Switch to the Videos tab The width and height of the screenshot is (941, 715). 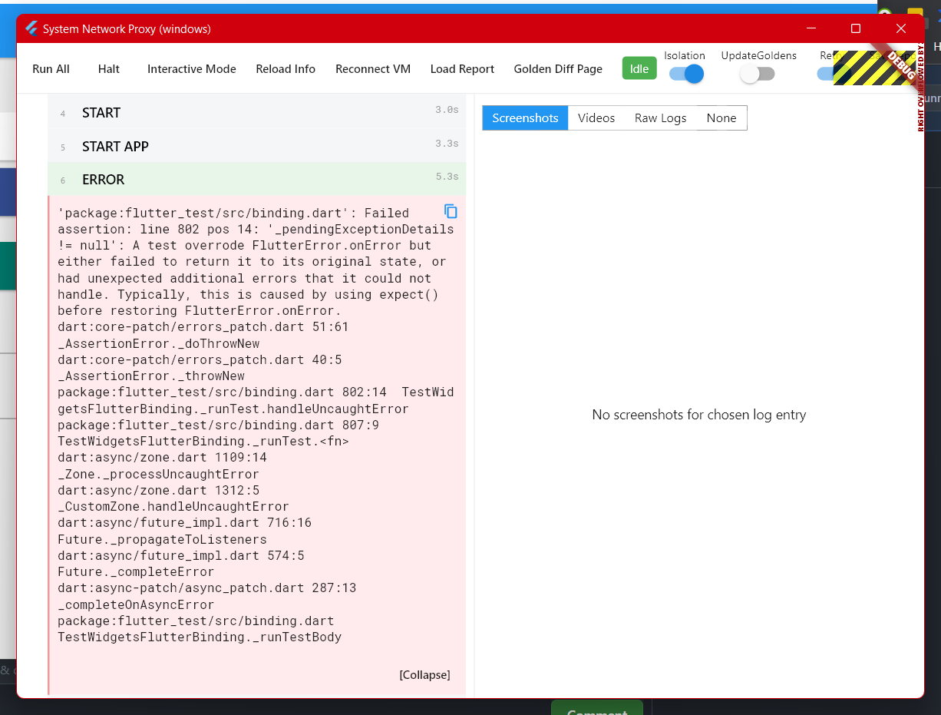click(x=596, y=118)
